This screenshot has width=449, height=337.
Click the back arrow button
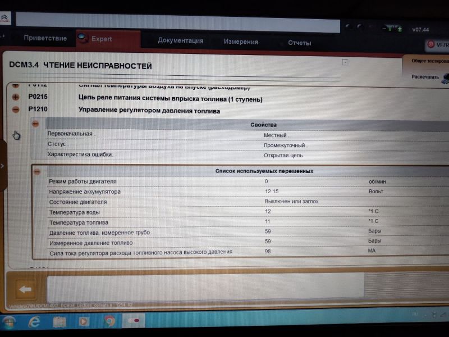[x=25, y=290]
